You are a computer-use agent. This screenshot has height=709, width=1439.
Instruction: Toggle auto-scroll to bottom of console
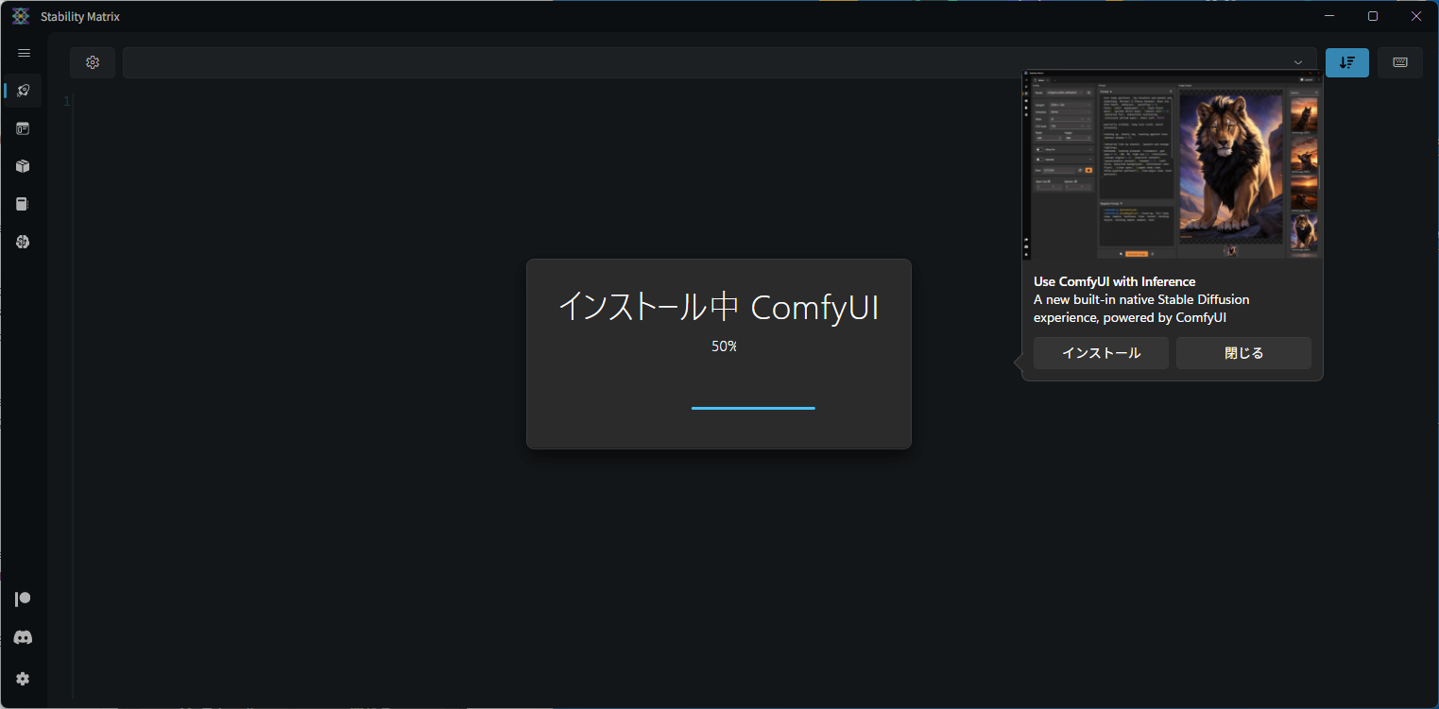click(x=1346, y=62)
